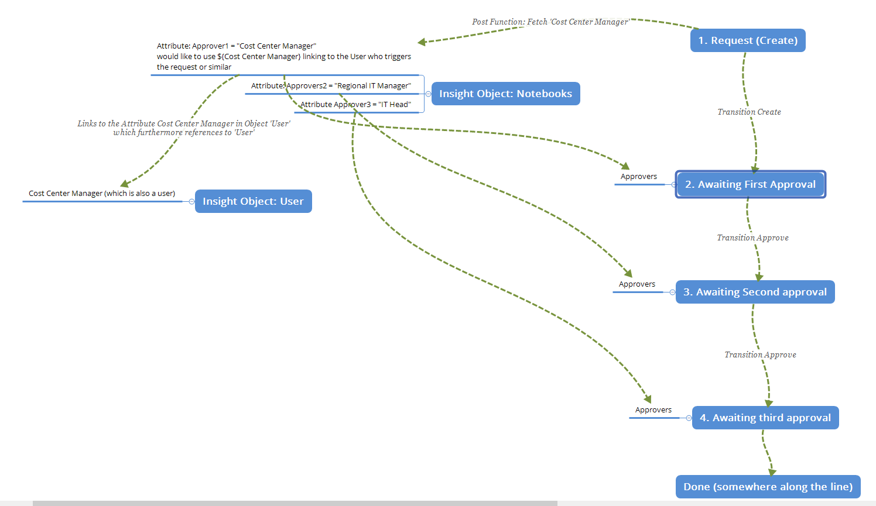Collapse the Insight Object: User branch circle
This screenshot has width=876, height=506.
[x=191, y=201]
